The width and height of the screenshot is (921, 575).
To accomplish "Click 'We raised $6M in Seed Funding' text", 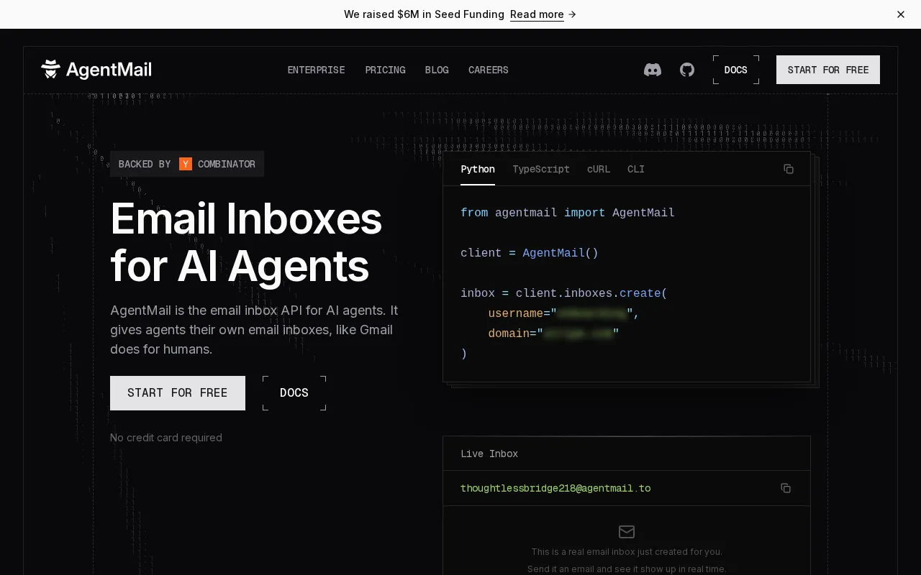I will click(424, 14).
